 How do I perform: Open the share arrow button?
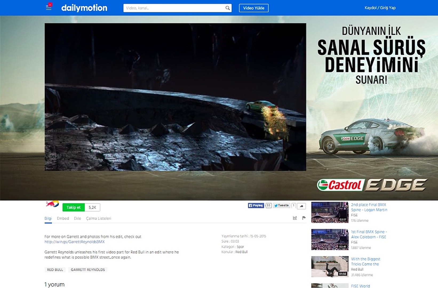pos(301,206)
